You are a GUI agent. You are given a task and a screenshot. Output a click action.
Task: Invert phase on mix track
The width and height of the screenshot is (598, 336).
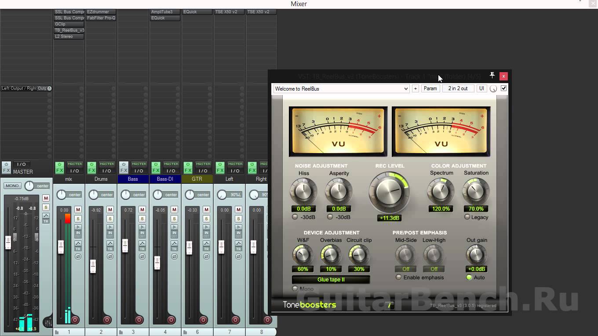(x=78, y=256)
